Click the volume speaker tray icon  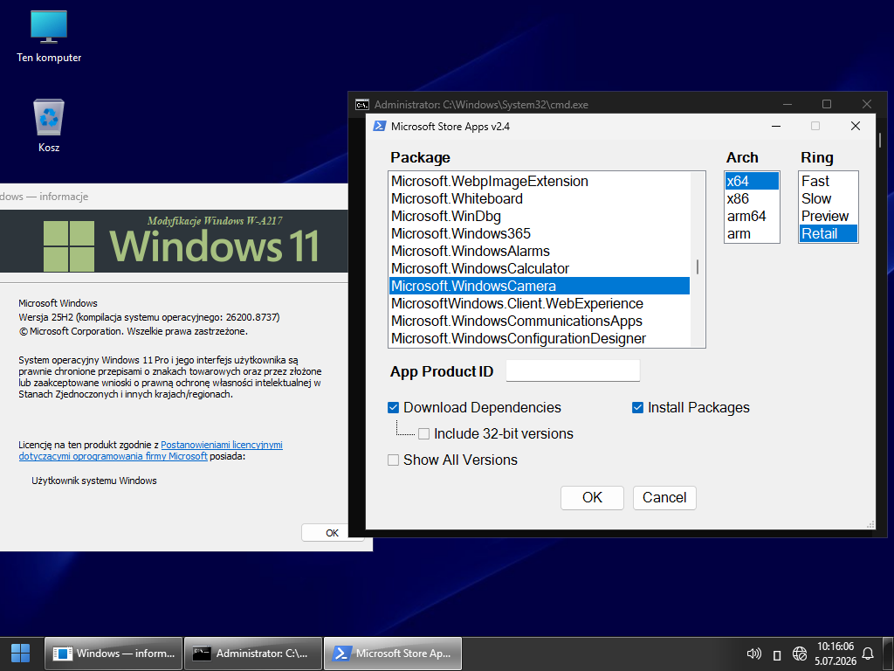(x=753, y=654)
